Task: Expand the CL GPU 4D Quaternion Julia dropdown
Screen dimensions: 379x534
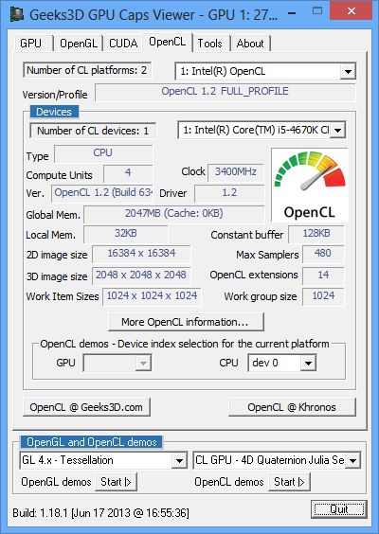Action: (x=277, y=460)
